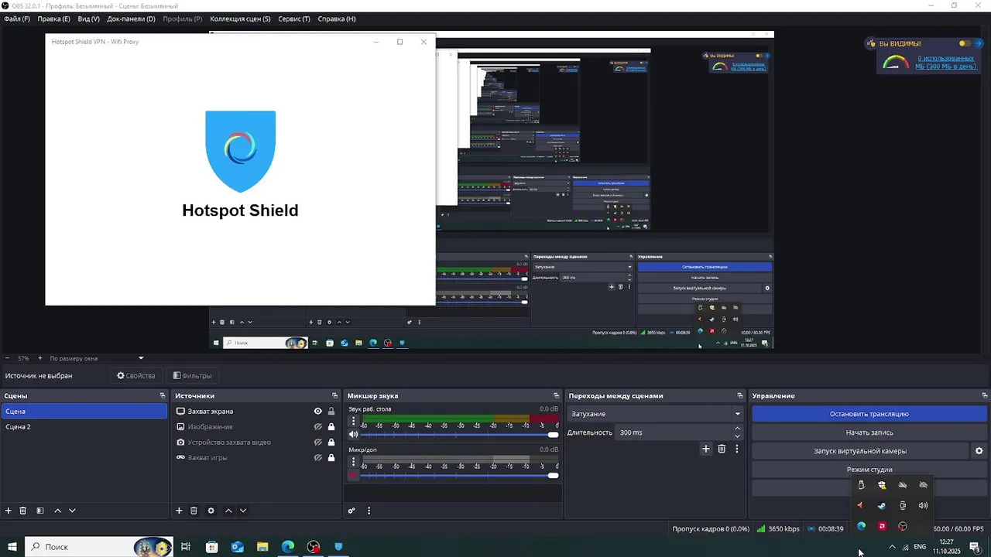Open advanced audio properties gears icon
991x557 pixels.
tap(351, 511)
